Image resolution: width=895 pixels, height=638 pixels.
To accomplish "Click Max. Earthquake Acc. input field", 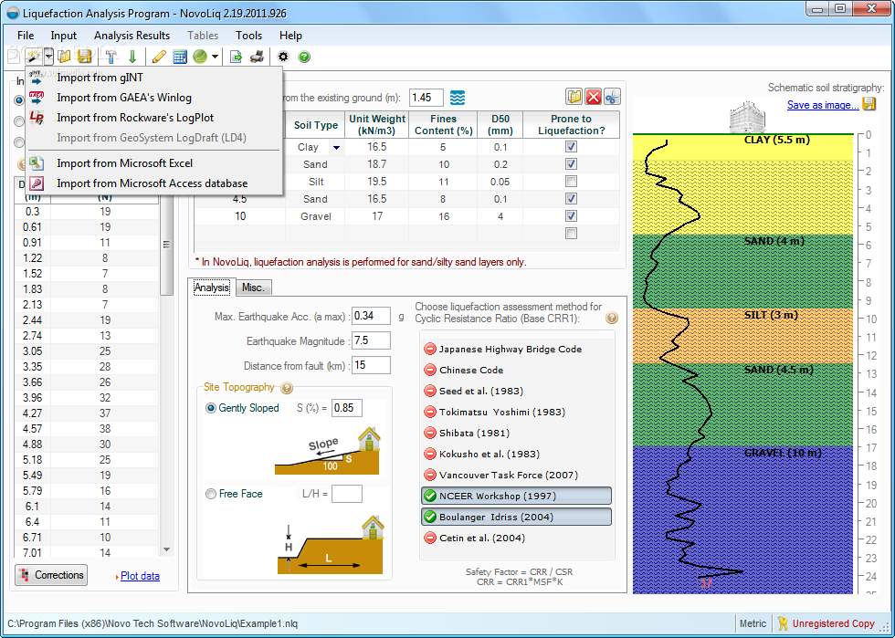I will 371,316.
